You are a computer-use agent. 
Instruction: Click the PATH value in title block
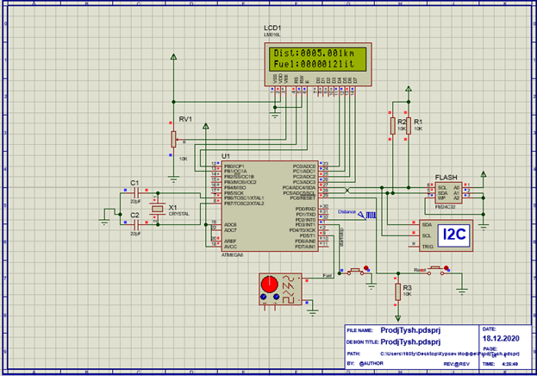point(450,354)
